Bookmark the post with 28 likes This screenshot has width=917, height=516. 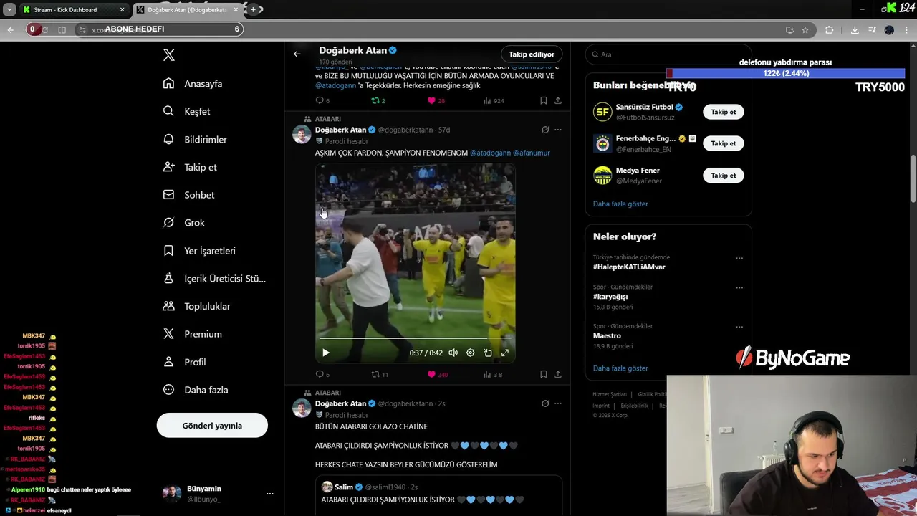click(543, 101)
